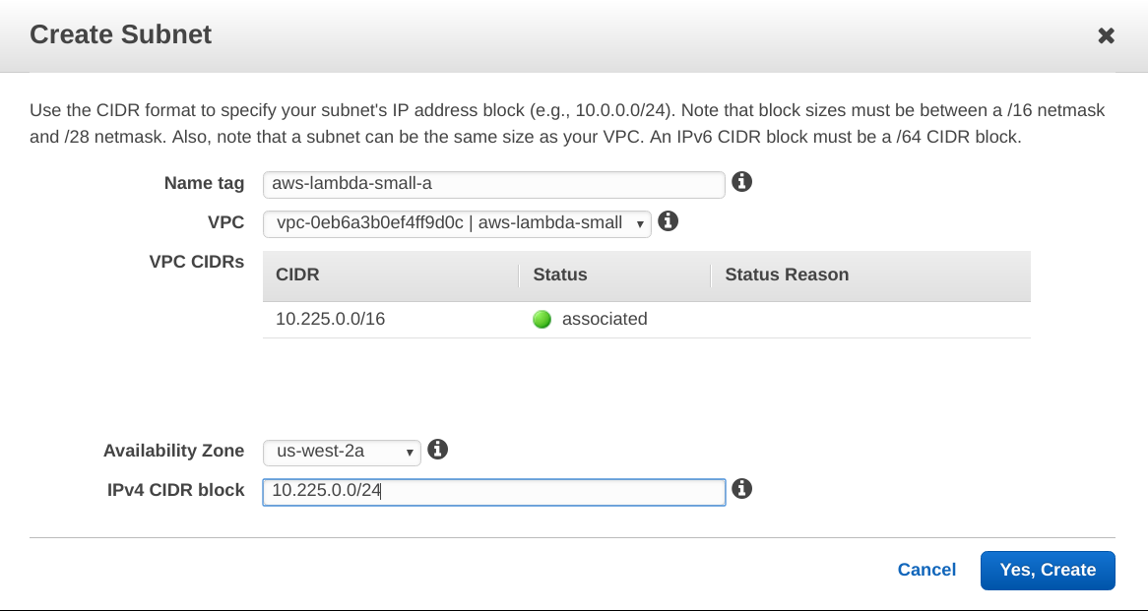Focus the Name tag text field
Screen dimensions: 1148x611
(493, 184)
